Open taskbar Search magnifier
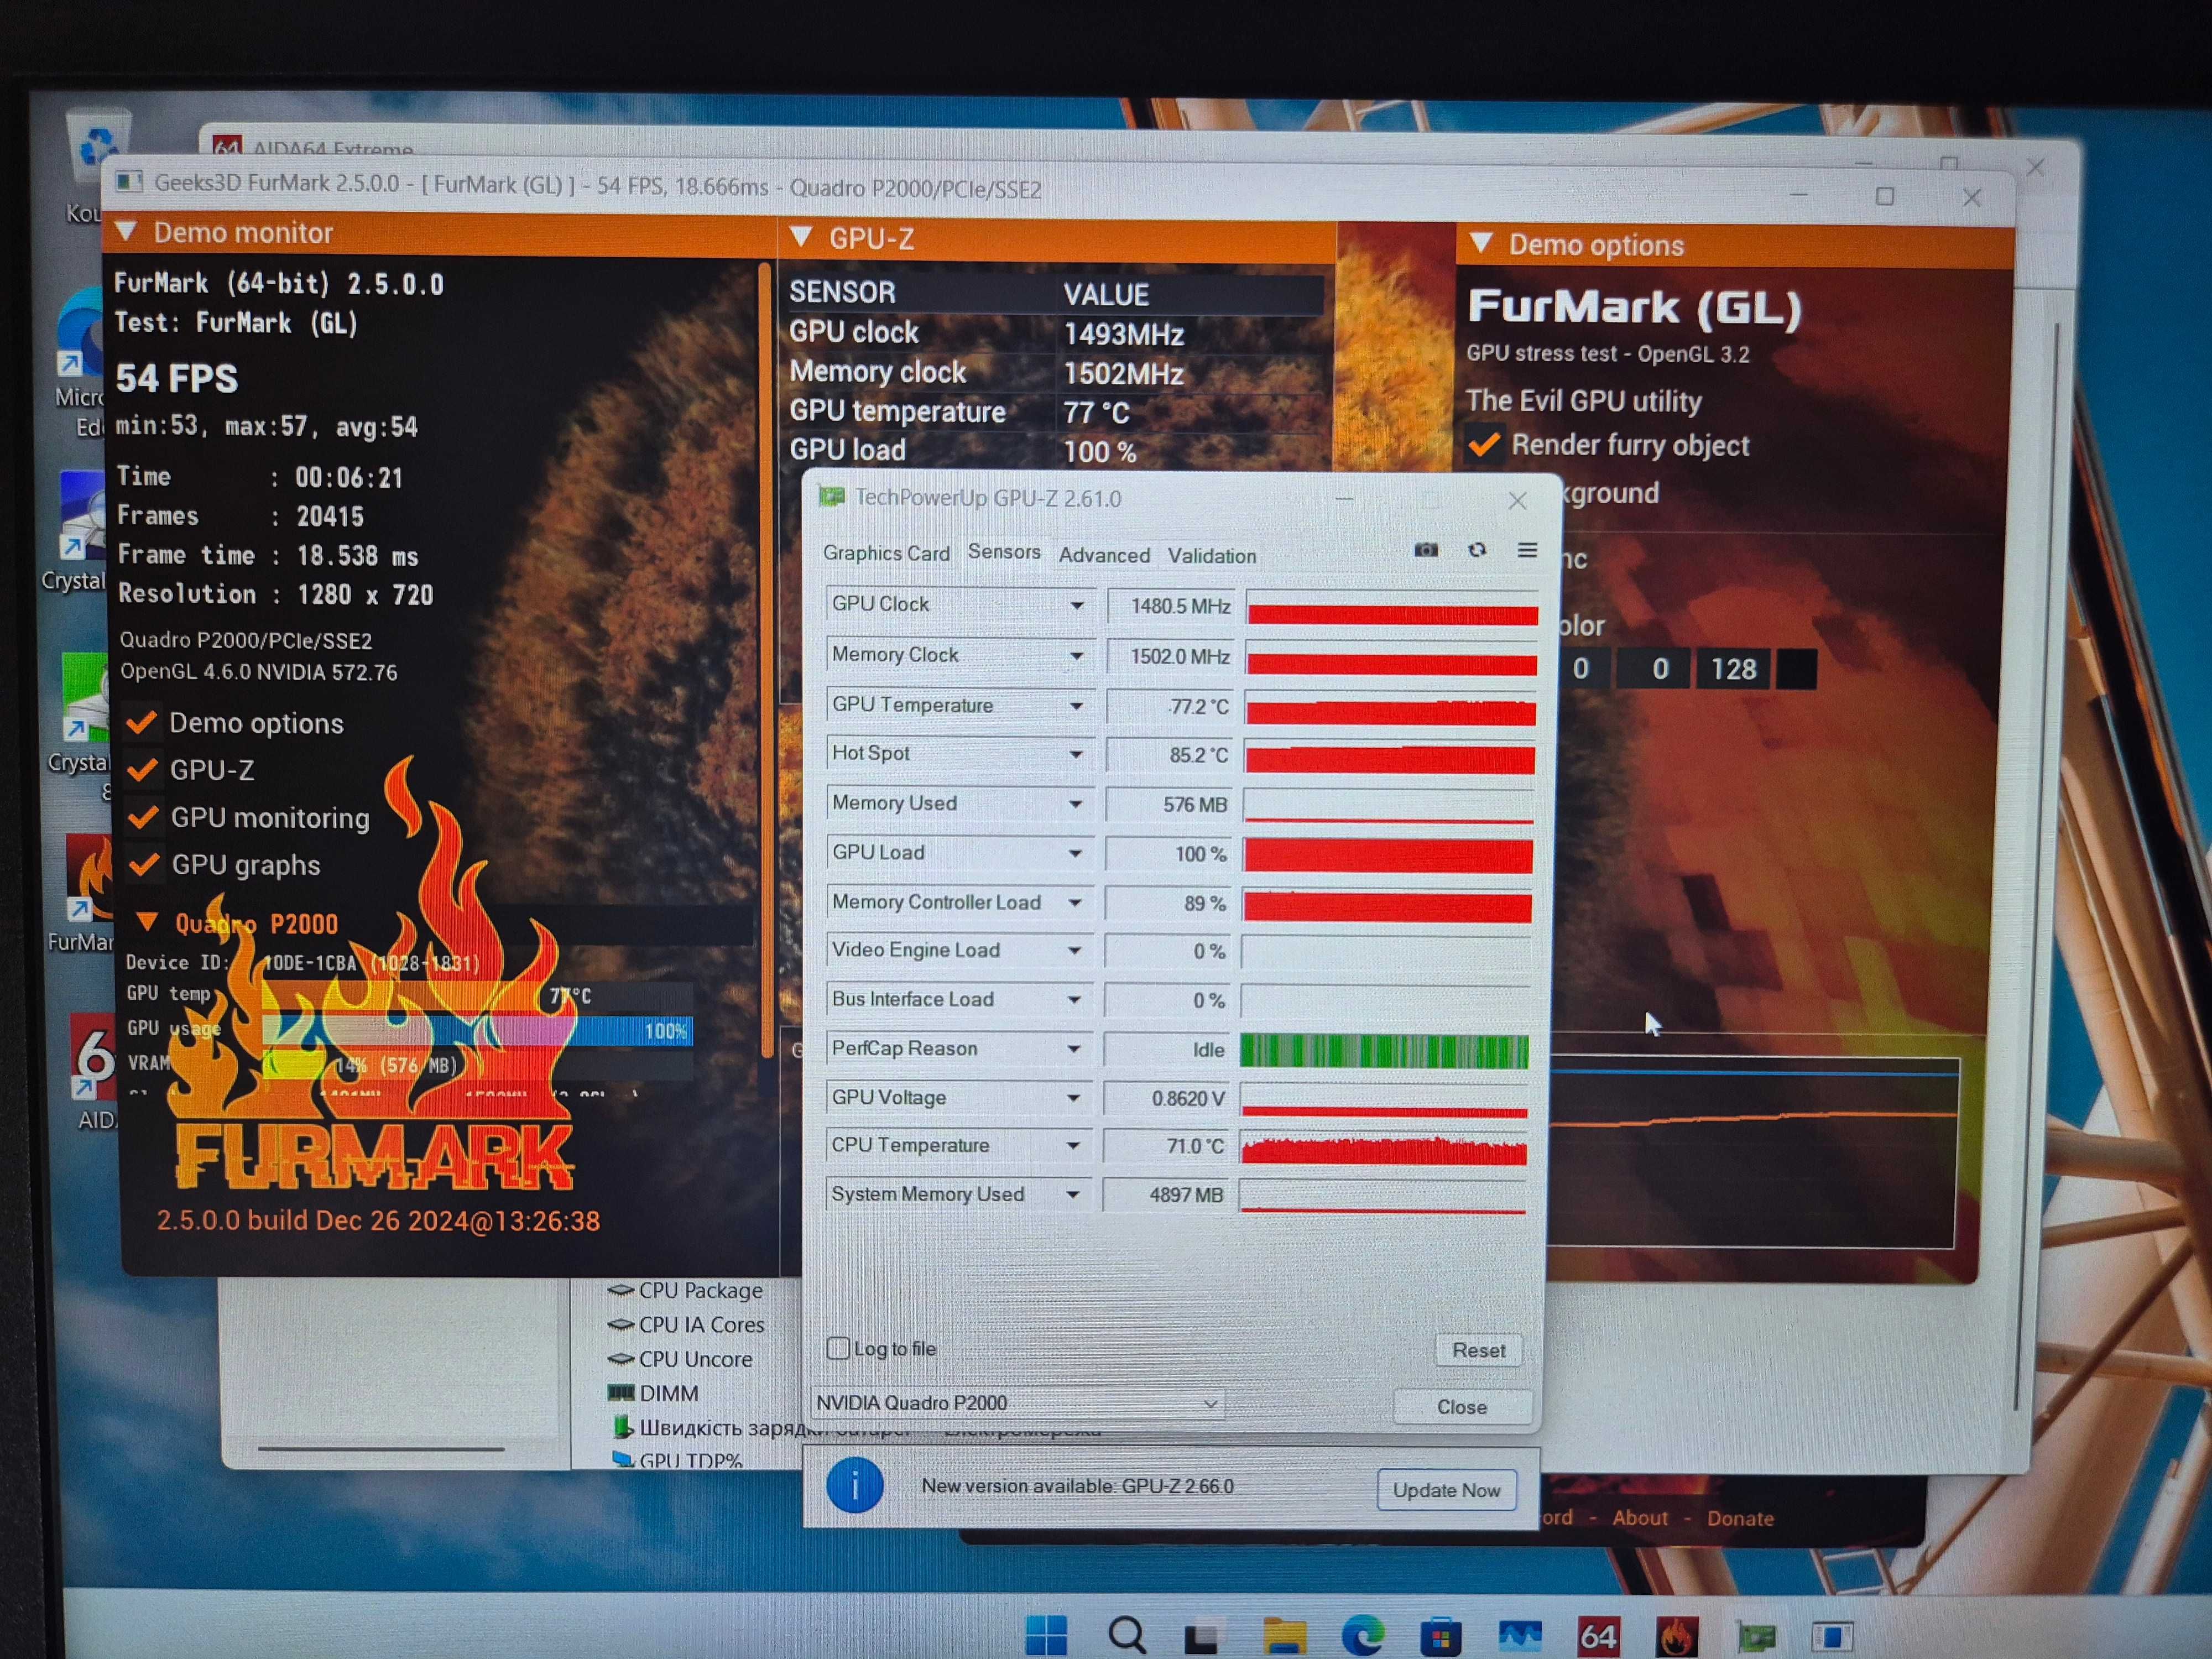The image size is (2212, 1659). point(1127,1635)
